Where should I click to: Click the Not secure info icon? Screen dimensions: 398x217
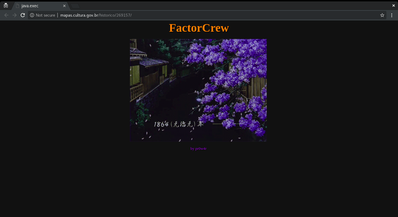32,15
